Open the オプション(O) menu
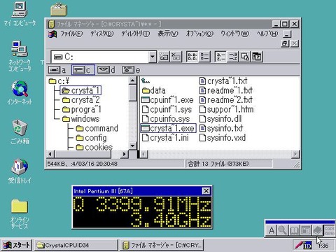Screen dimensions: 336x252 199,34
